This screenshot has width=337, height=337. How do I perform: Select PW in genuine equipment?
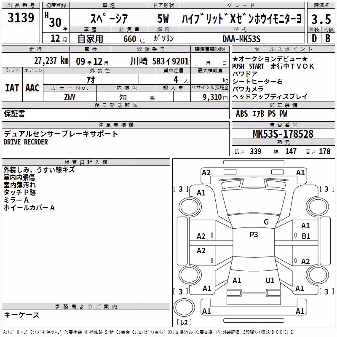click(283, 114)
